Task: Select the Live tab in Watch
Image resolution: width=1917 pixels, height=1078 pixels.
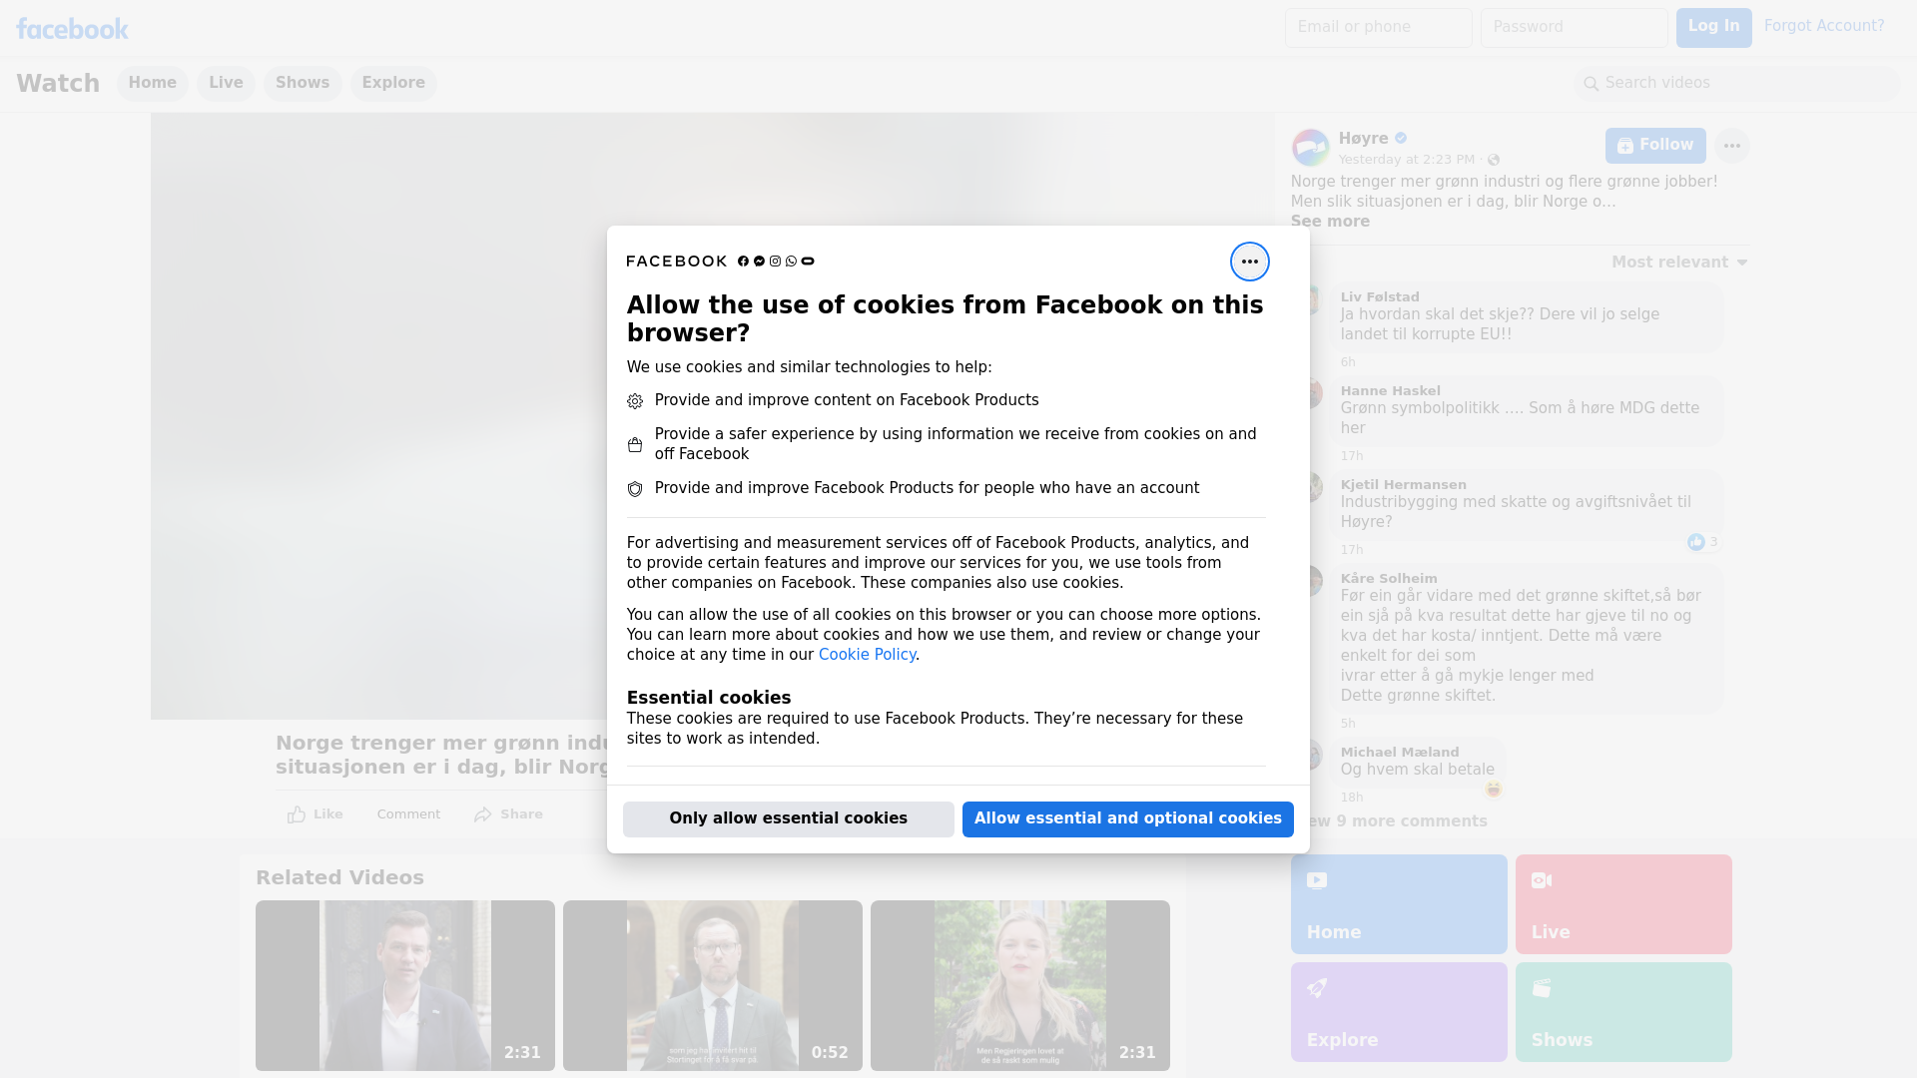Action: coord(226,83)
